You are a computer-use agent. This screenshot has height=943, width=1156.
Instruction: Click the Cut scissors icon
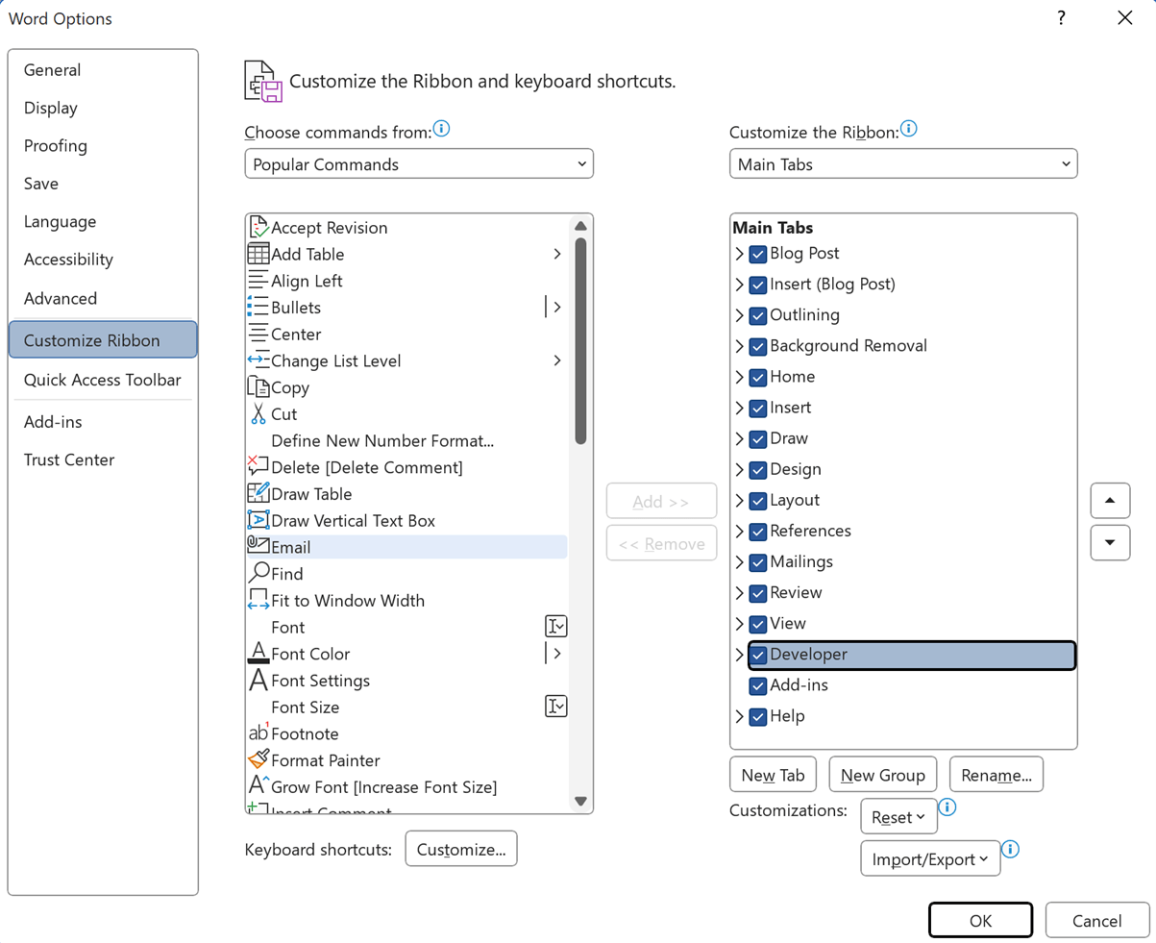pyautogui.click(x=258, y=414)
